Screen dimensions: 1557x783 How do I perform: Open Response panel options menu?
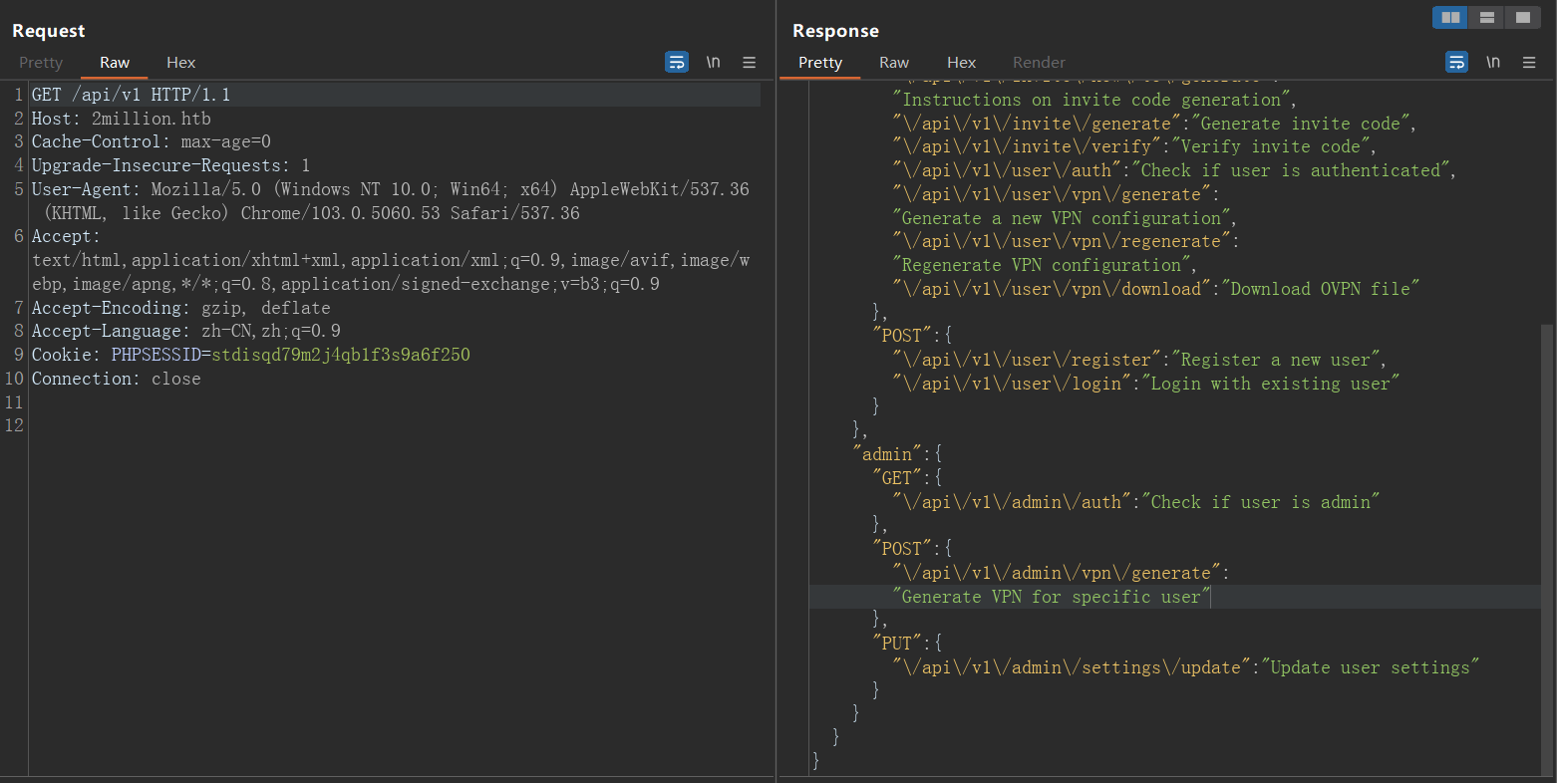coord(1528,62)
